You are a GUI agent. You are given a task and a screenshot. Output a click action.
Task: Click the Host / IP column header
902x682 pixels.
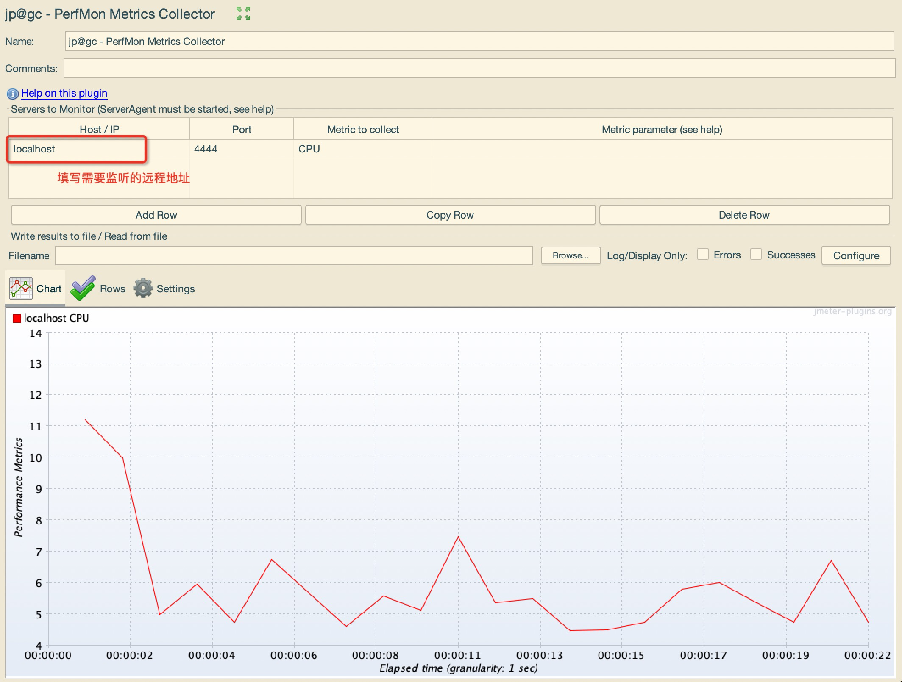(x=99, y=129)
